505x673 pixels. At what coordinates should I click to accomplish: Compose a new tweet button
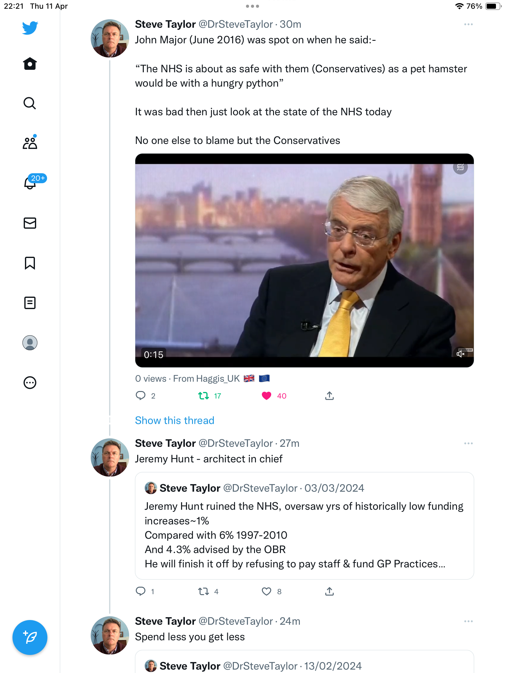pos(30,637)
